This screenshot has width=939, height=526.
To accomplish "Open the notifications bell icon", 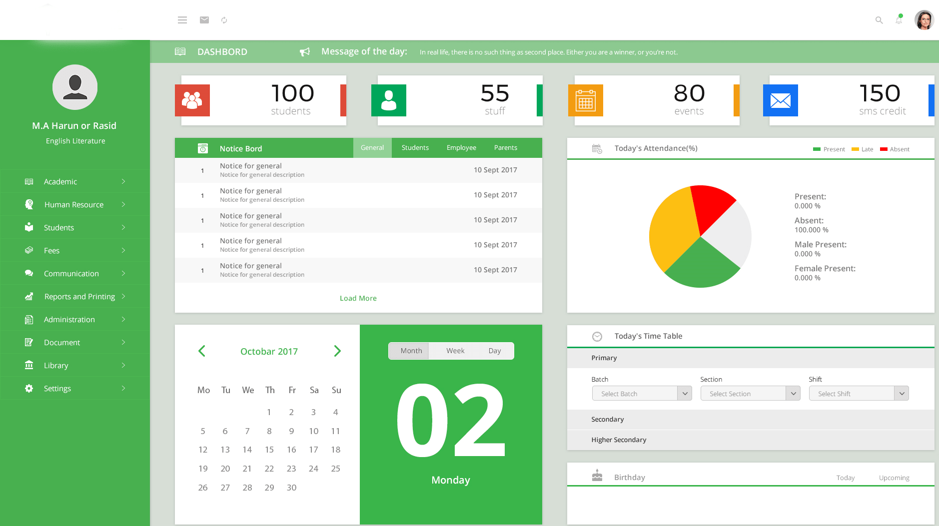I will [899, 19].
